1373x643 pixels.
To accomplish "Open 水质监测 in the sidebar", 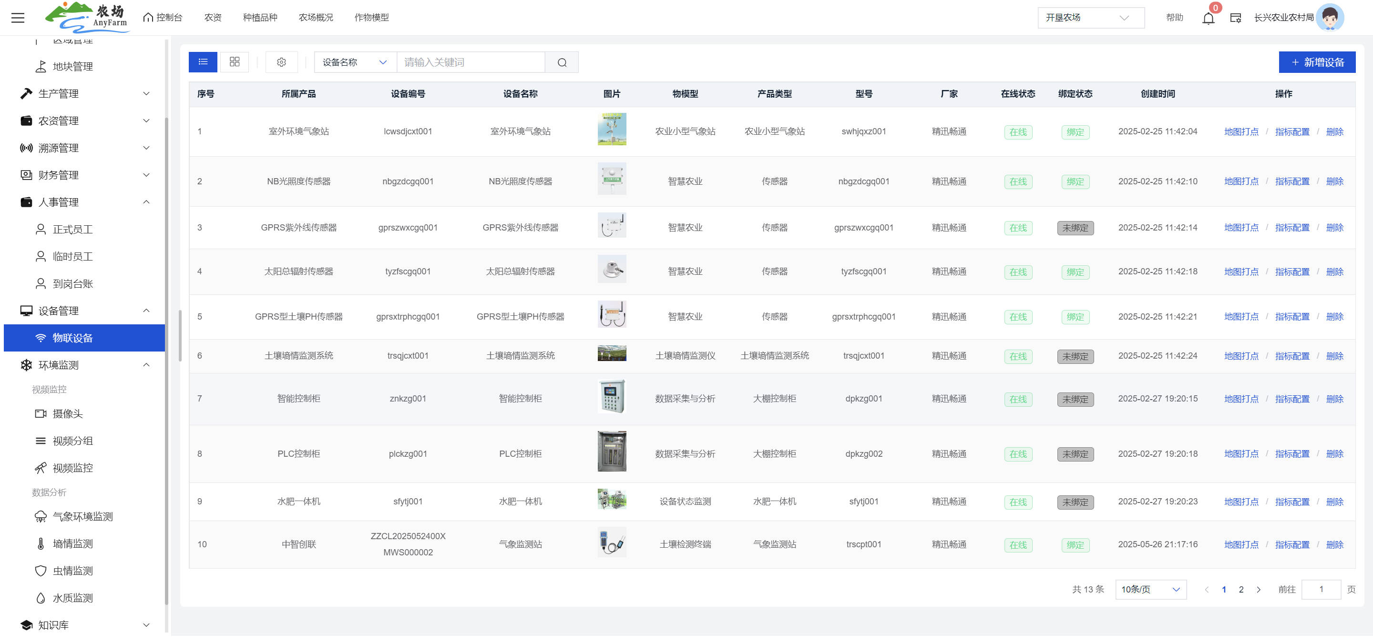I will point(72,598).
